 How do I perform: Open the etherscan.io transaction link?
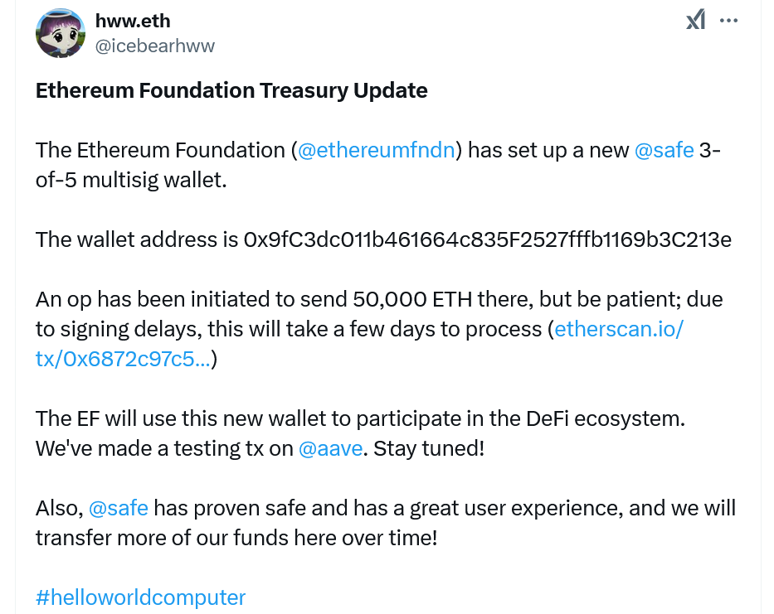click(x=618, y=330)
